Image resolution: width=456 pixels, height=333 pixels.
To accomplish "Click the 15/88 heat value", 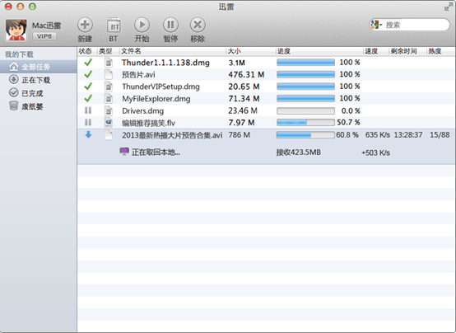I will click(x=440, y=135).
